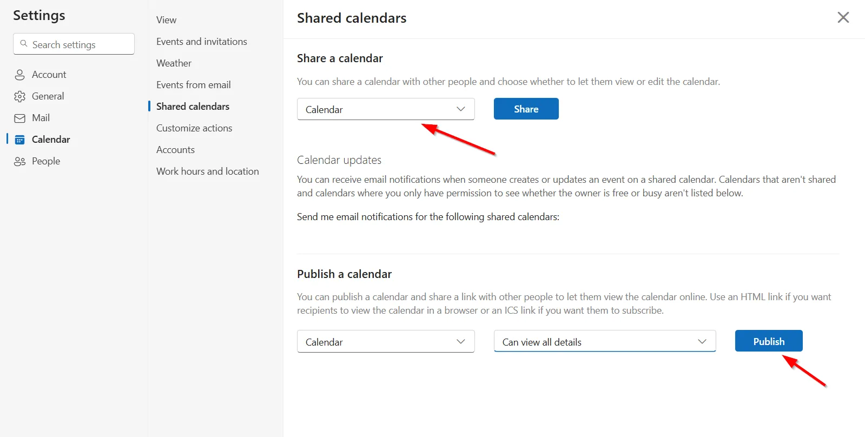
Task: Go to the Customize actions section
Action: 194,128
